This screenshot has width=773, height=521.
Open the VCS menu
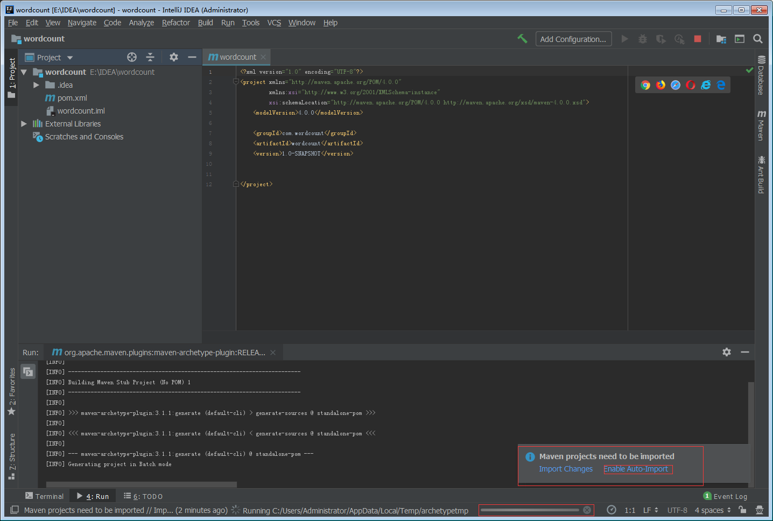click(274, 23)
